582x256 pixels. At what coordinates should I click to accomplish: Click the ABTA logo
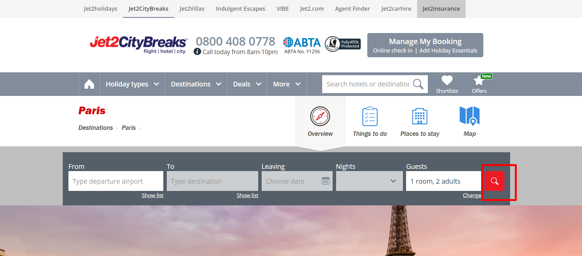[302, 42]
